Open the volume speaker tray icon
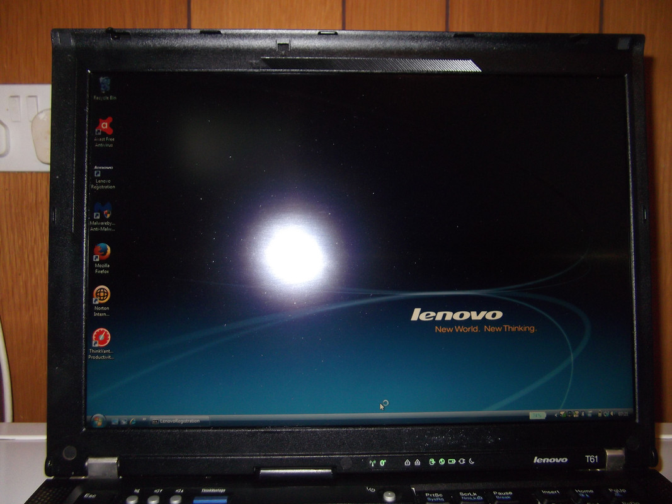The image size is (672, 504). tap(612, 413)
